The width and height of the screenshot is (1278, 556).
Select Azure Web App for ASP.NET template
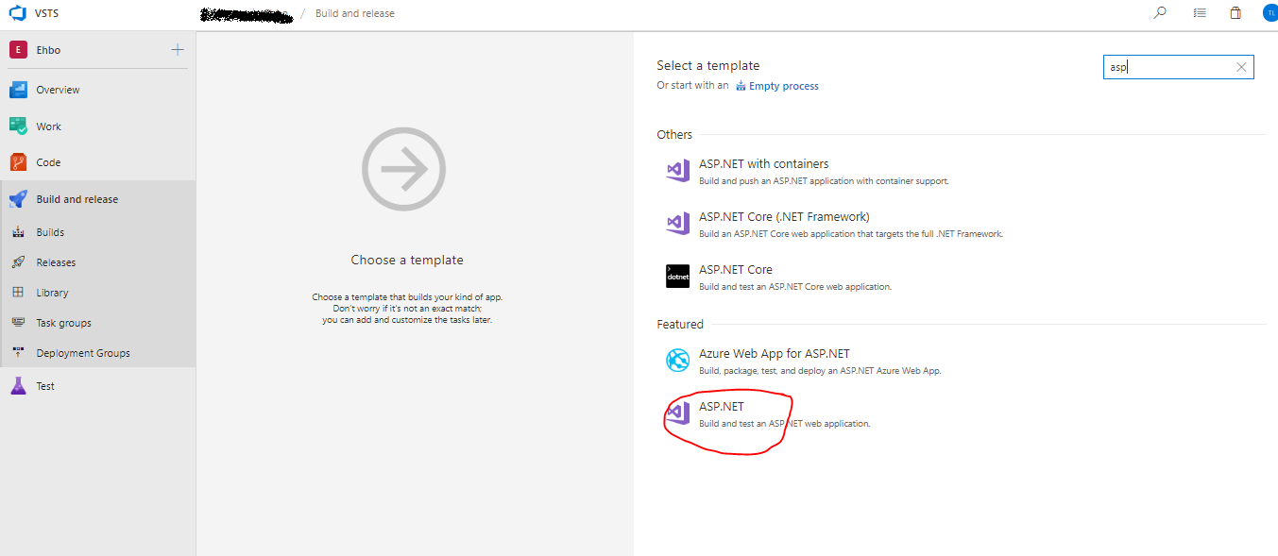pos(775,354)
